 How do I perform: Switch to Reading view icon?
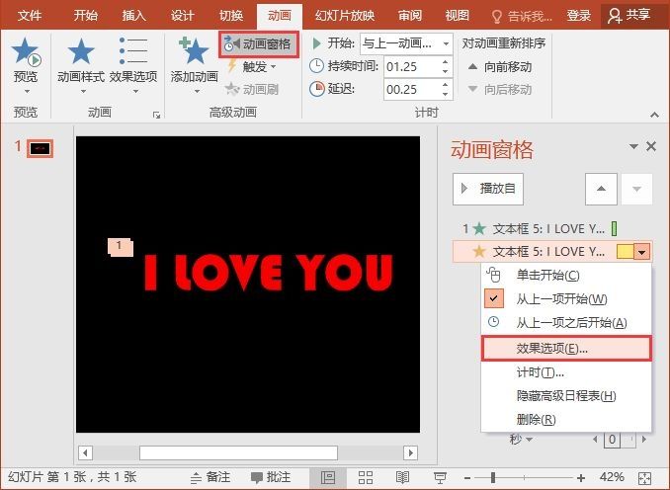coord(402,477)
